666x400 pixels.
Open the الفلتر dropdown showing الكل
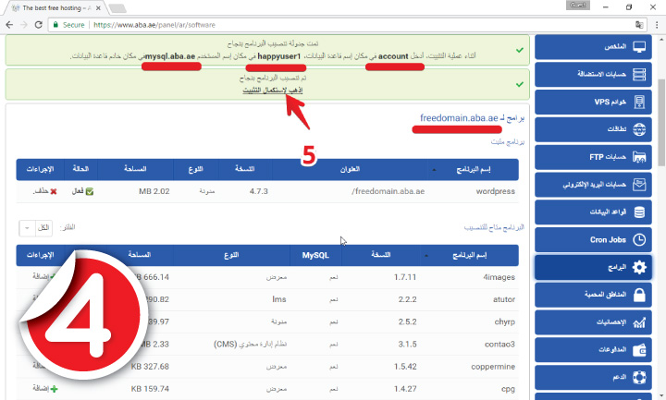click(36, 228)
